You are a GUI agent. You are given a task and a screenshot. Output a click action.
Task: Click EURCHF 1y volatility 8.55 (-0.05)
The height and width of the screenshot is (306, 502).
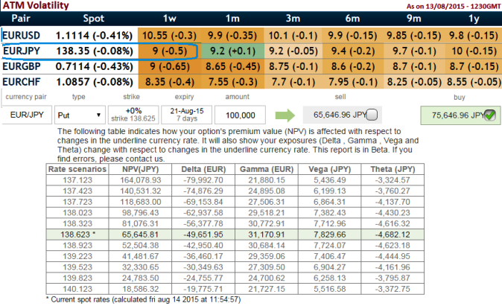[x=474, y=82]
